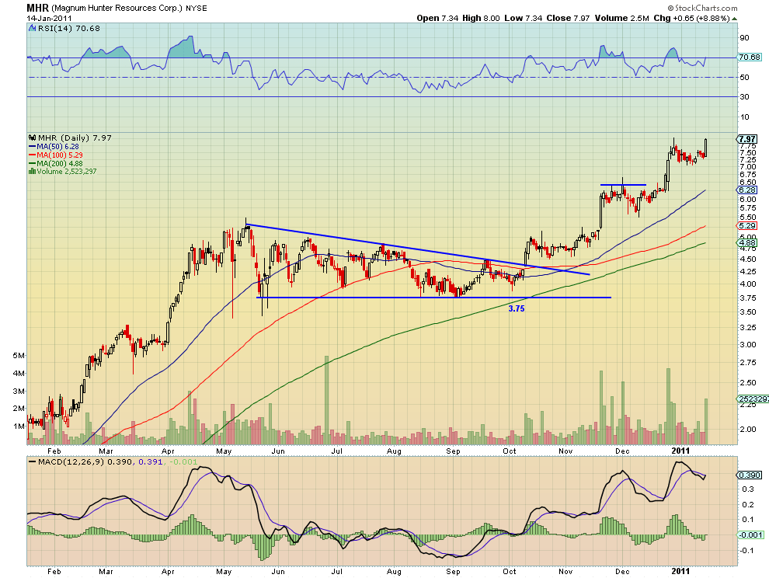Click the High 8.00 header value

tap(481, 18)
